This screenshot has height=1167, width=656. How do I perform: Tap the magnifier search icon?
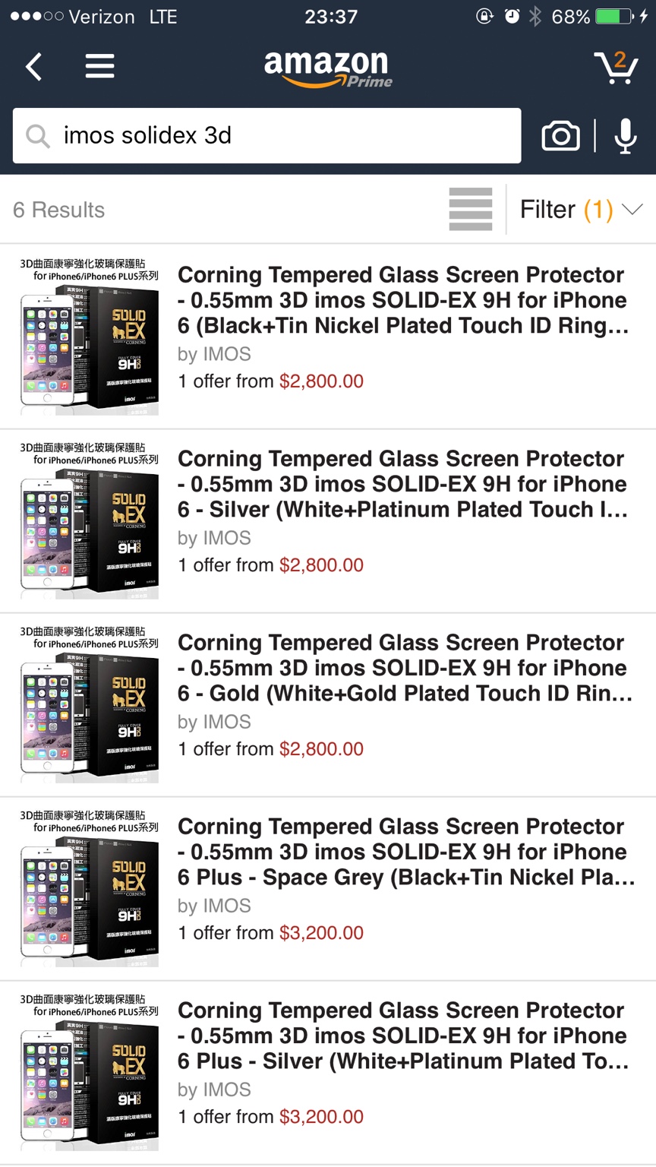[37, 136]
